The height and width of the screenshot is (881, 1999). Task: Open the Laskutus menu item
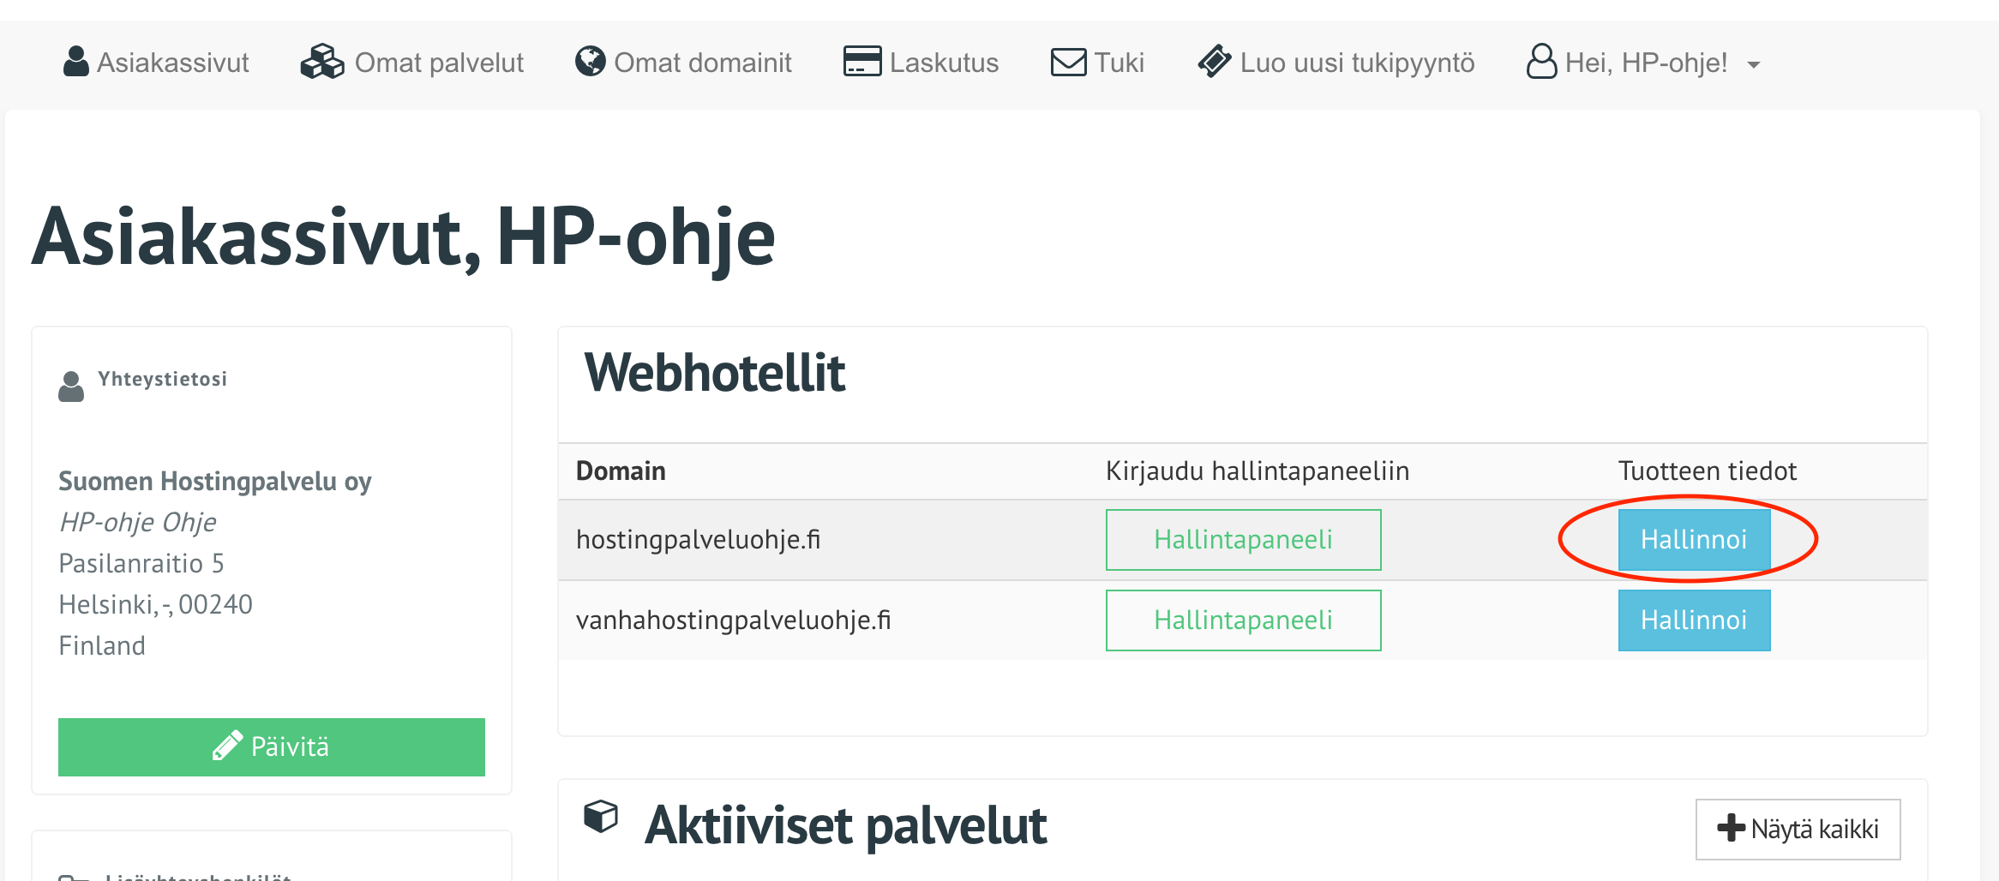pos(943,63)
